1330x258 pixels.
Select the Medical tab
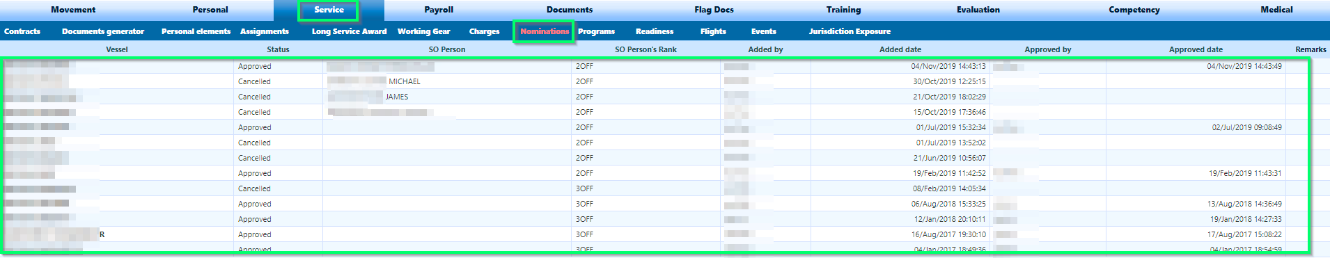click(1276, 10)
